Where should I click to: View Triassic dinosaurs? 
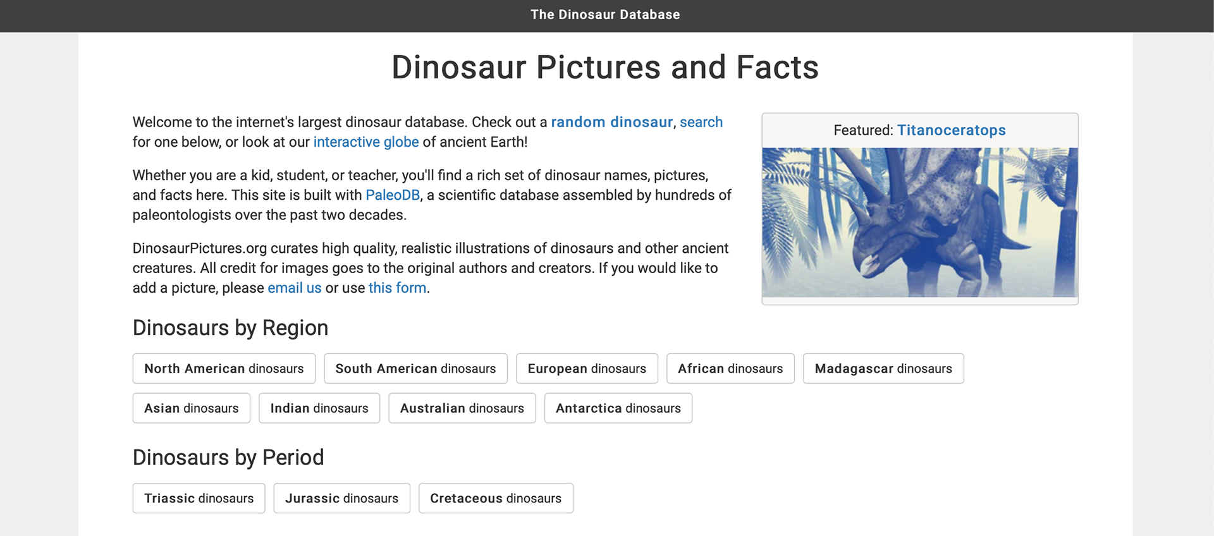(x=199, y=498)
